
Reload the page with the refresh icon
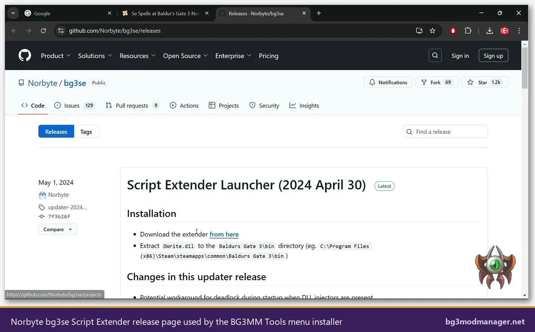[43, 31]
